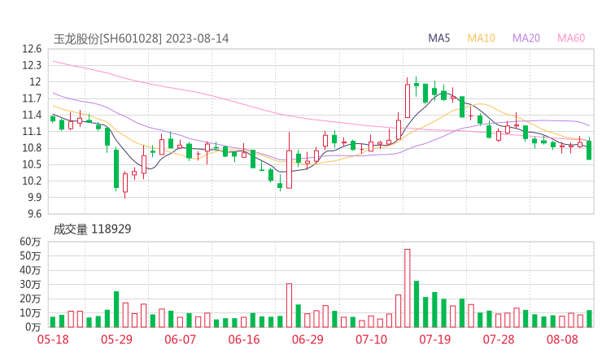This screenshot has height=358, width=602.
Task: Click the lowest red candlestick near 9.9
Action: click(125, 183)
